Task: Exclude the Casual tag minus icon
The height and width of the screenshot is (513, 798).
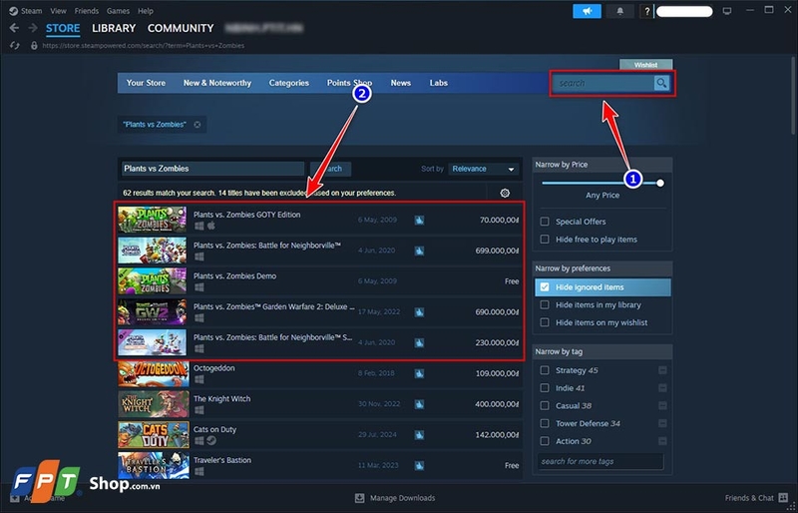Action: tap(662, 406)
